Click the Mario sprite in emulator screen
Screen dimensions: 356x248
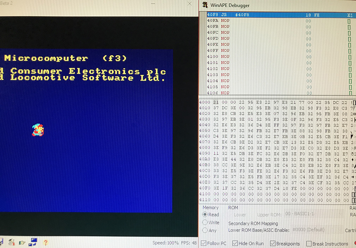click(38, 130)
